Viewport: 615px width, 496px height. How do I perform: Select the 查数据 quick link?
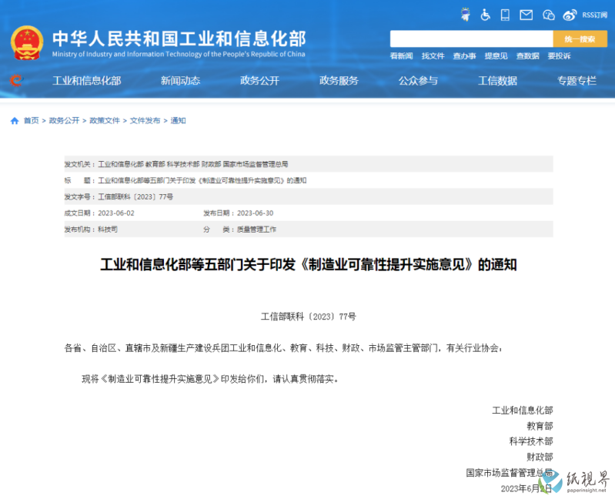point(527,55)
